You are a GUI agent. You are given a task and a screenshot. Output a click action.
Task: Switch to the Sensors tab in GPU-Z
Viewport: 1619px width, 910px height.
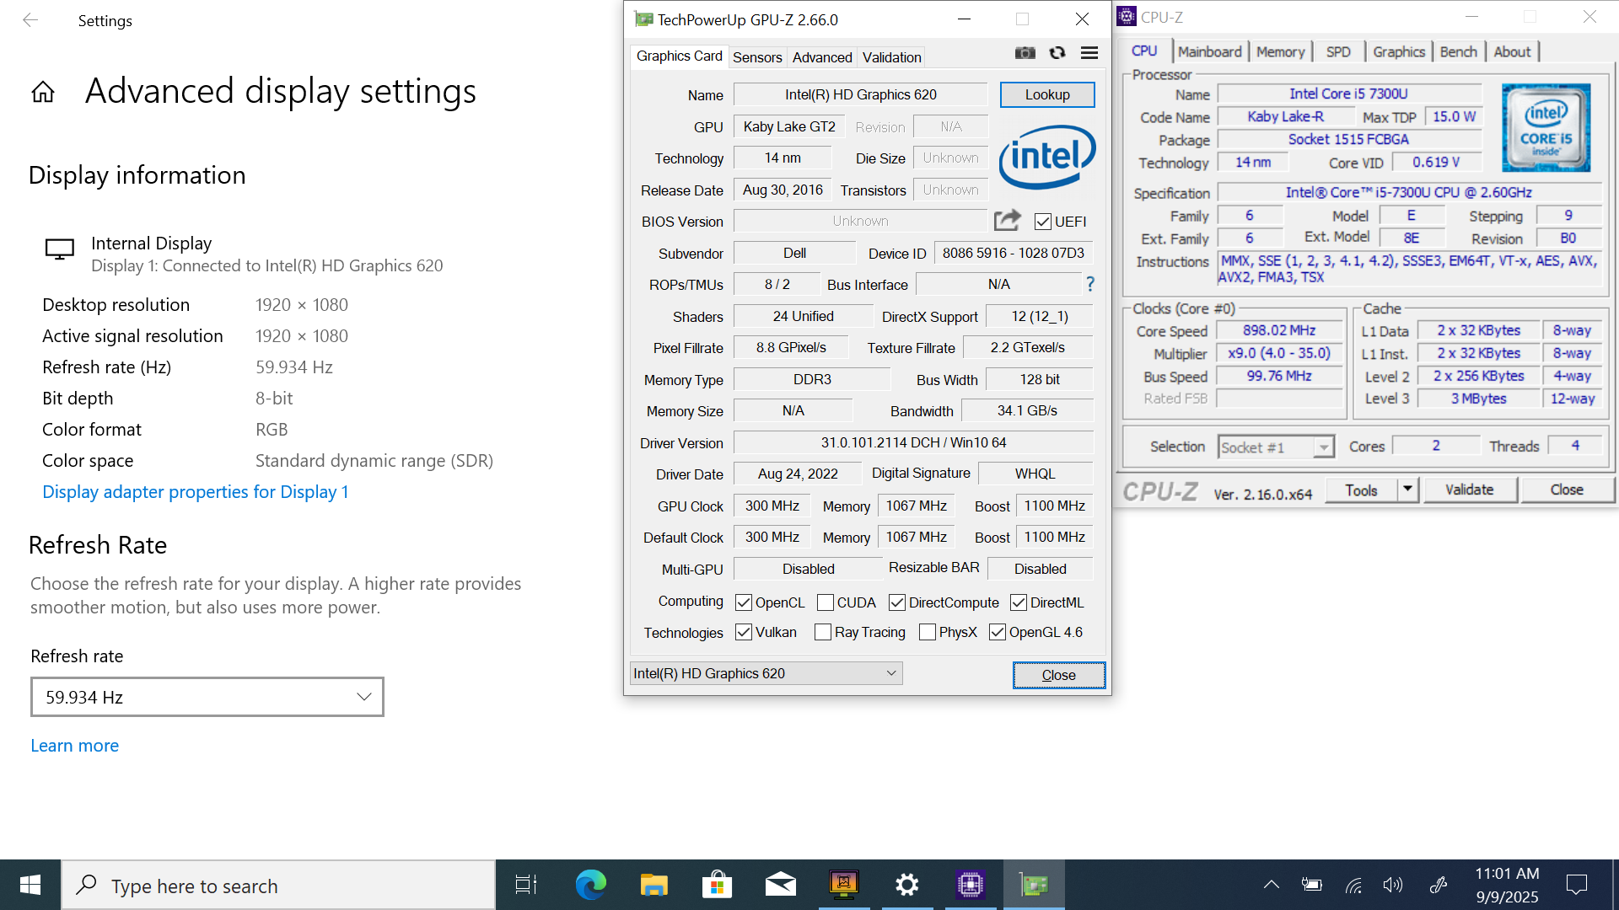click(x=756, y=57)
